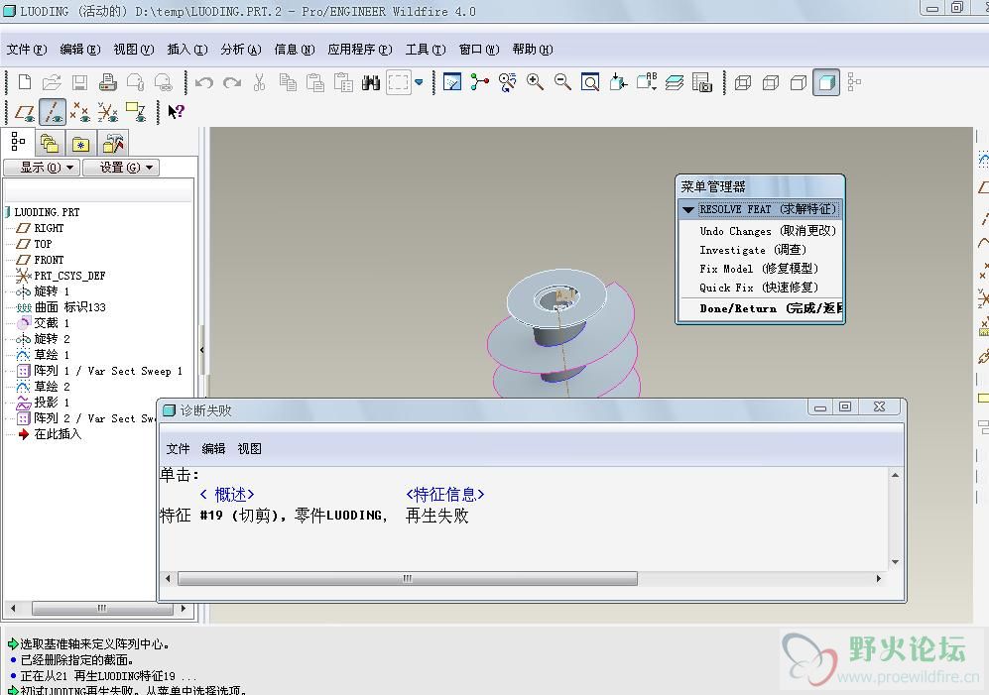This screenshot has height=695, width=989.
Task: Click the Repaint screen icon
Action: click(452, 82)
